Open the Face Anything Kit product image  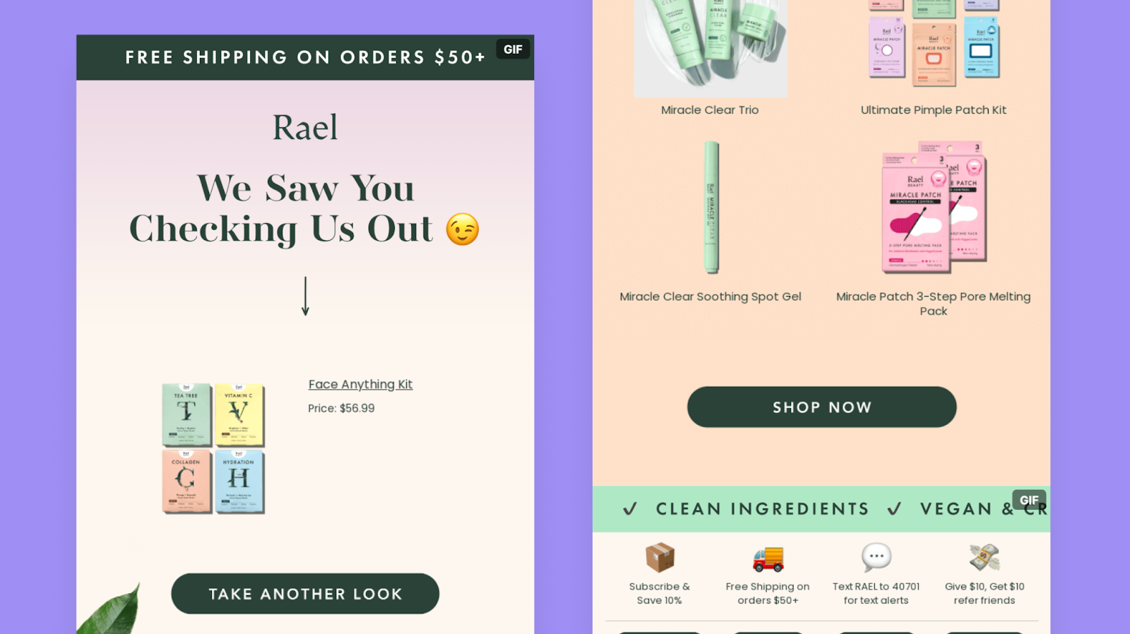tap(213, 448)
